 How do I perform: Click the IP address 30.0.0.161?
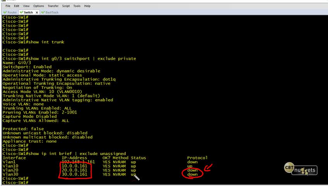click(74, 174)
